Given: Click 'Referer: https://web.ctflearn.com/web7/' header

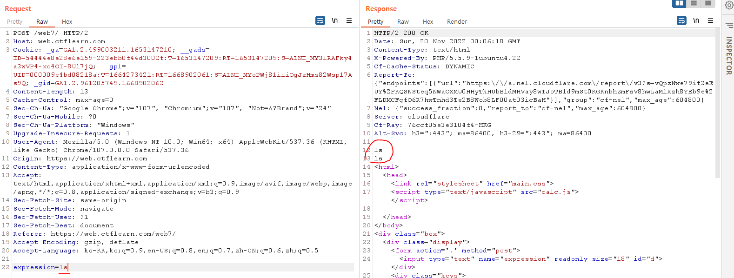Looking at the screenshot, I should [x=94, y=234].
